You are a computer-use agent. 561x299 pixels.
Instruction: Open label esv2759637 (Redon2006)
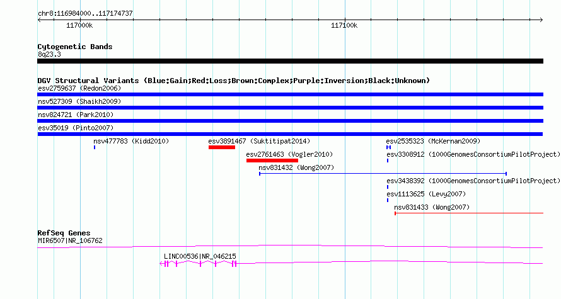click(79, 88)
